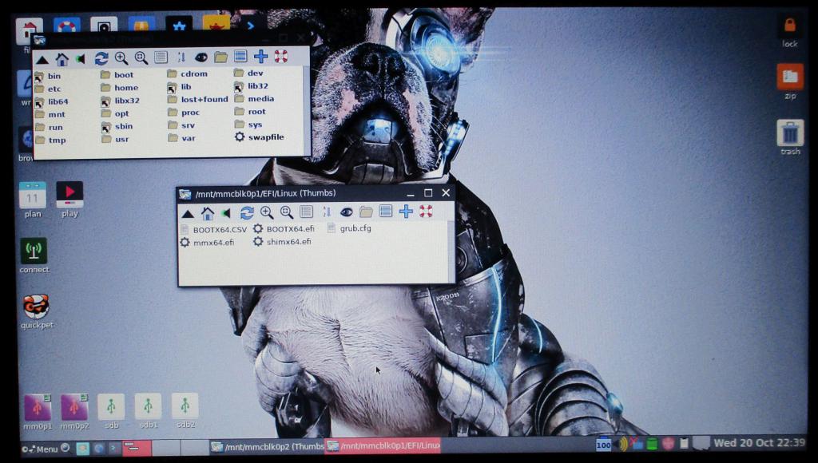Viewport: 818px width, 463px height.
Task: Click select-all icon in EFI/Linux window
Action: pyautogui.click(x=386, y=212)
